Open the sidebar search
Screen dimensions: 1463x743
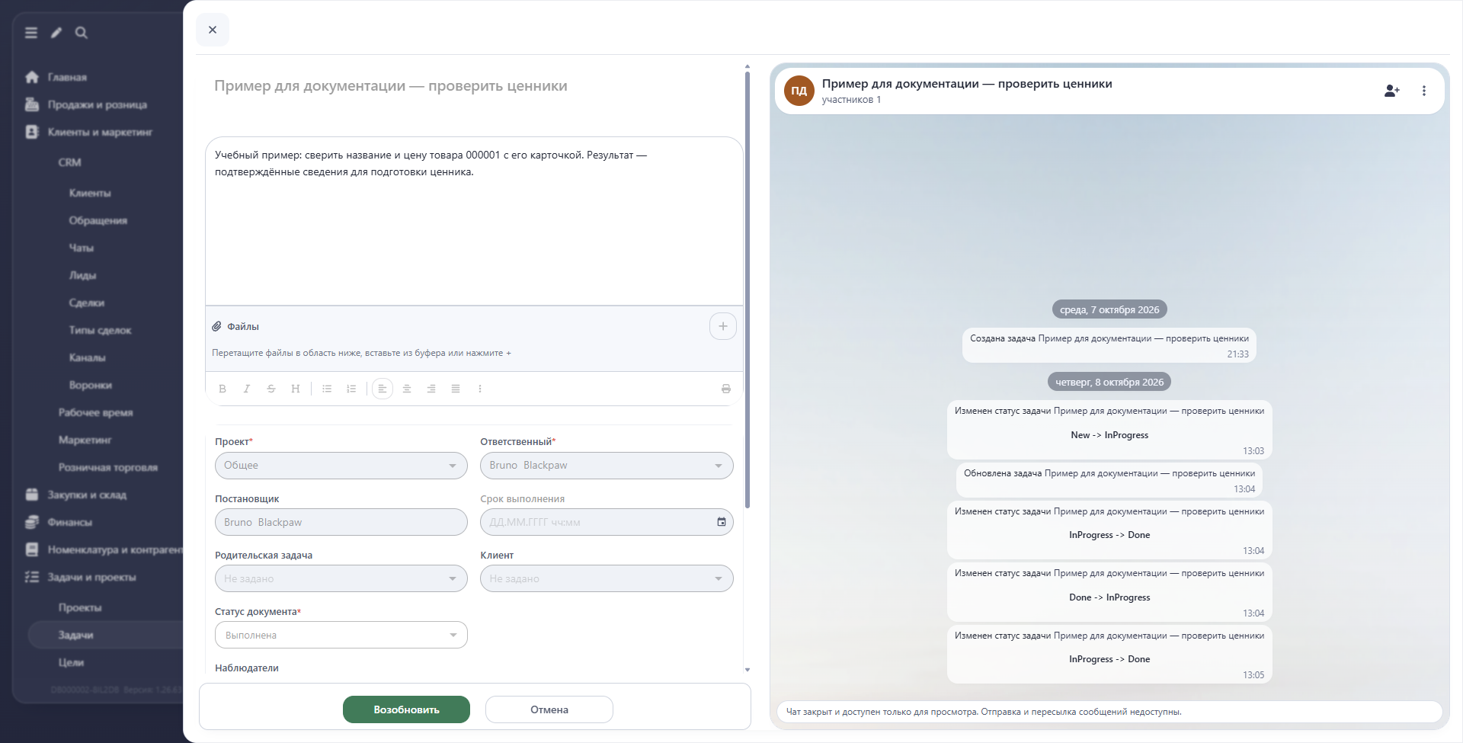click(82, 33)
